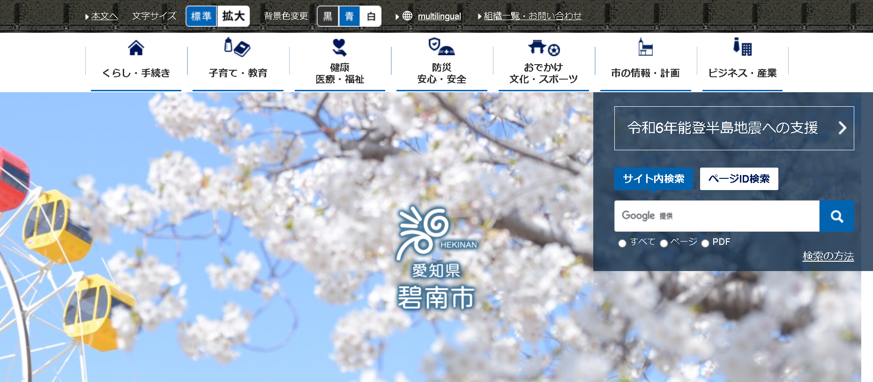This screenshot has width=873, height=382.
Task: Open the 検索の方法 link
Action: click(x=828, y=256)
